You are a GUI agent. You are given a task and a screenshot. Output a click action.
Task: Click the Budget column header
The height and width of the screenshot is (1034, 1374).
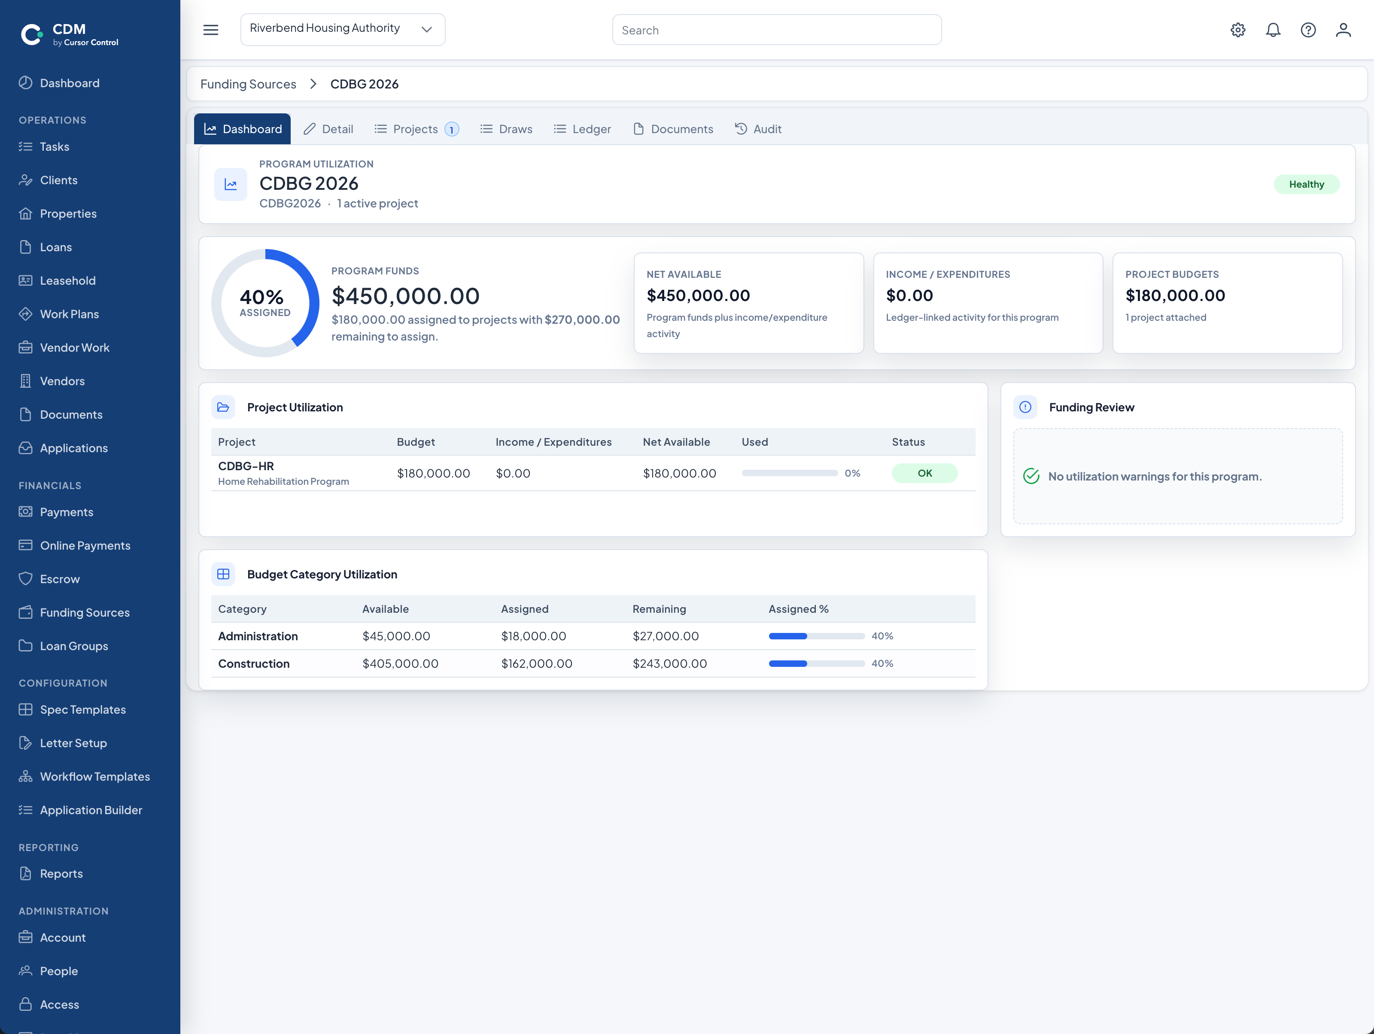[x=416, y=442]
